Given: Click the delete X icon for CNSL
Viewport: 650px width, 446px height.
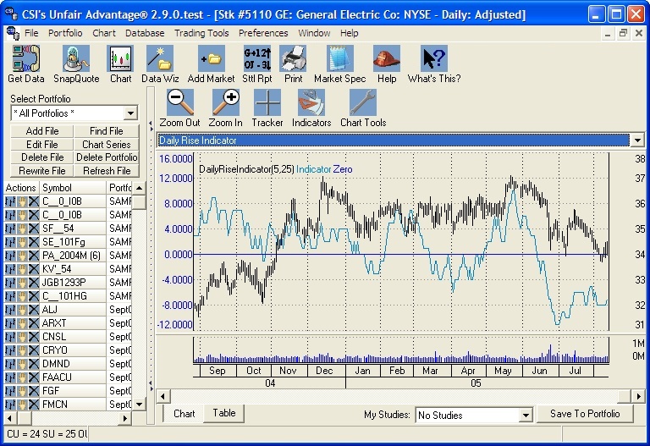Looking at the screenshot, I should [x=34, y=337].
